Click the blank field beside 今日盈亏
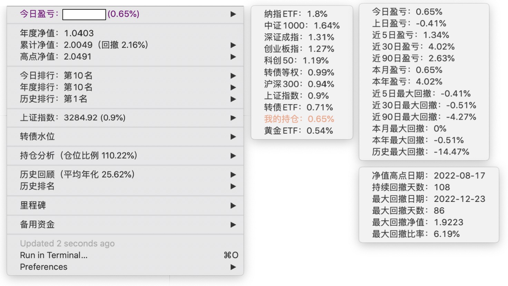The height and width of the screenshot is (286, 508). point(84,14)
